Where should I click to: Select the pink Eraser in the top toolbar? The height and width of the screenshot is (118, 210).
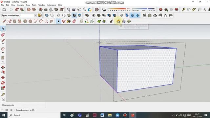74,21
